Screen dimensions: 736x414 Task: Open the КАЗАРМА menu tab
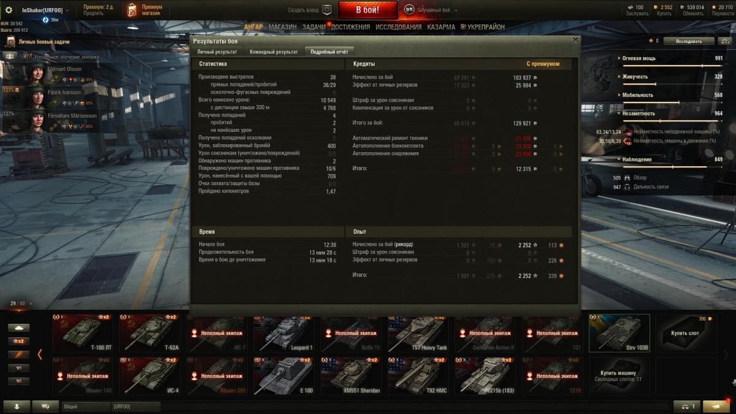[441, 27]
